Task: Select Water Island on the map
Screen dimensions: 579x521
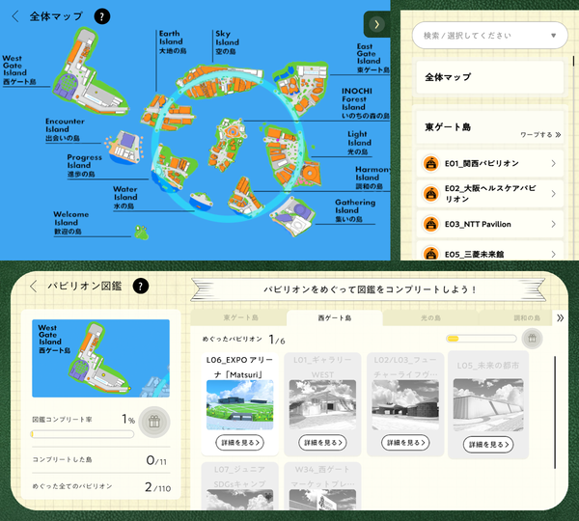Action: (x=202, y=201)
